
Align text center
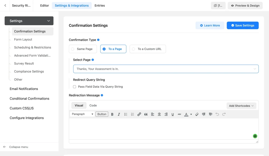[159, 114]
